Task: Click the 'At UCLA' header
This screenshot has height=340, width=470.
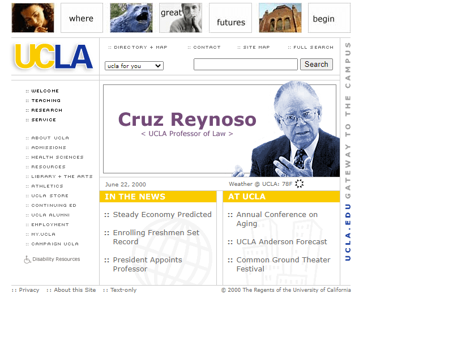Action: pos(281,197)
